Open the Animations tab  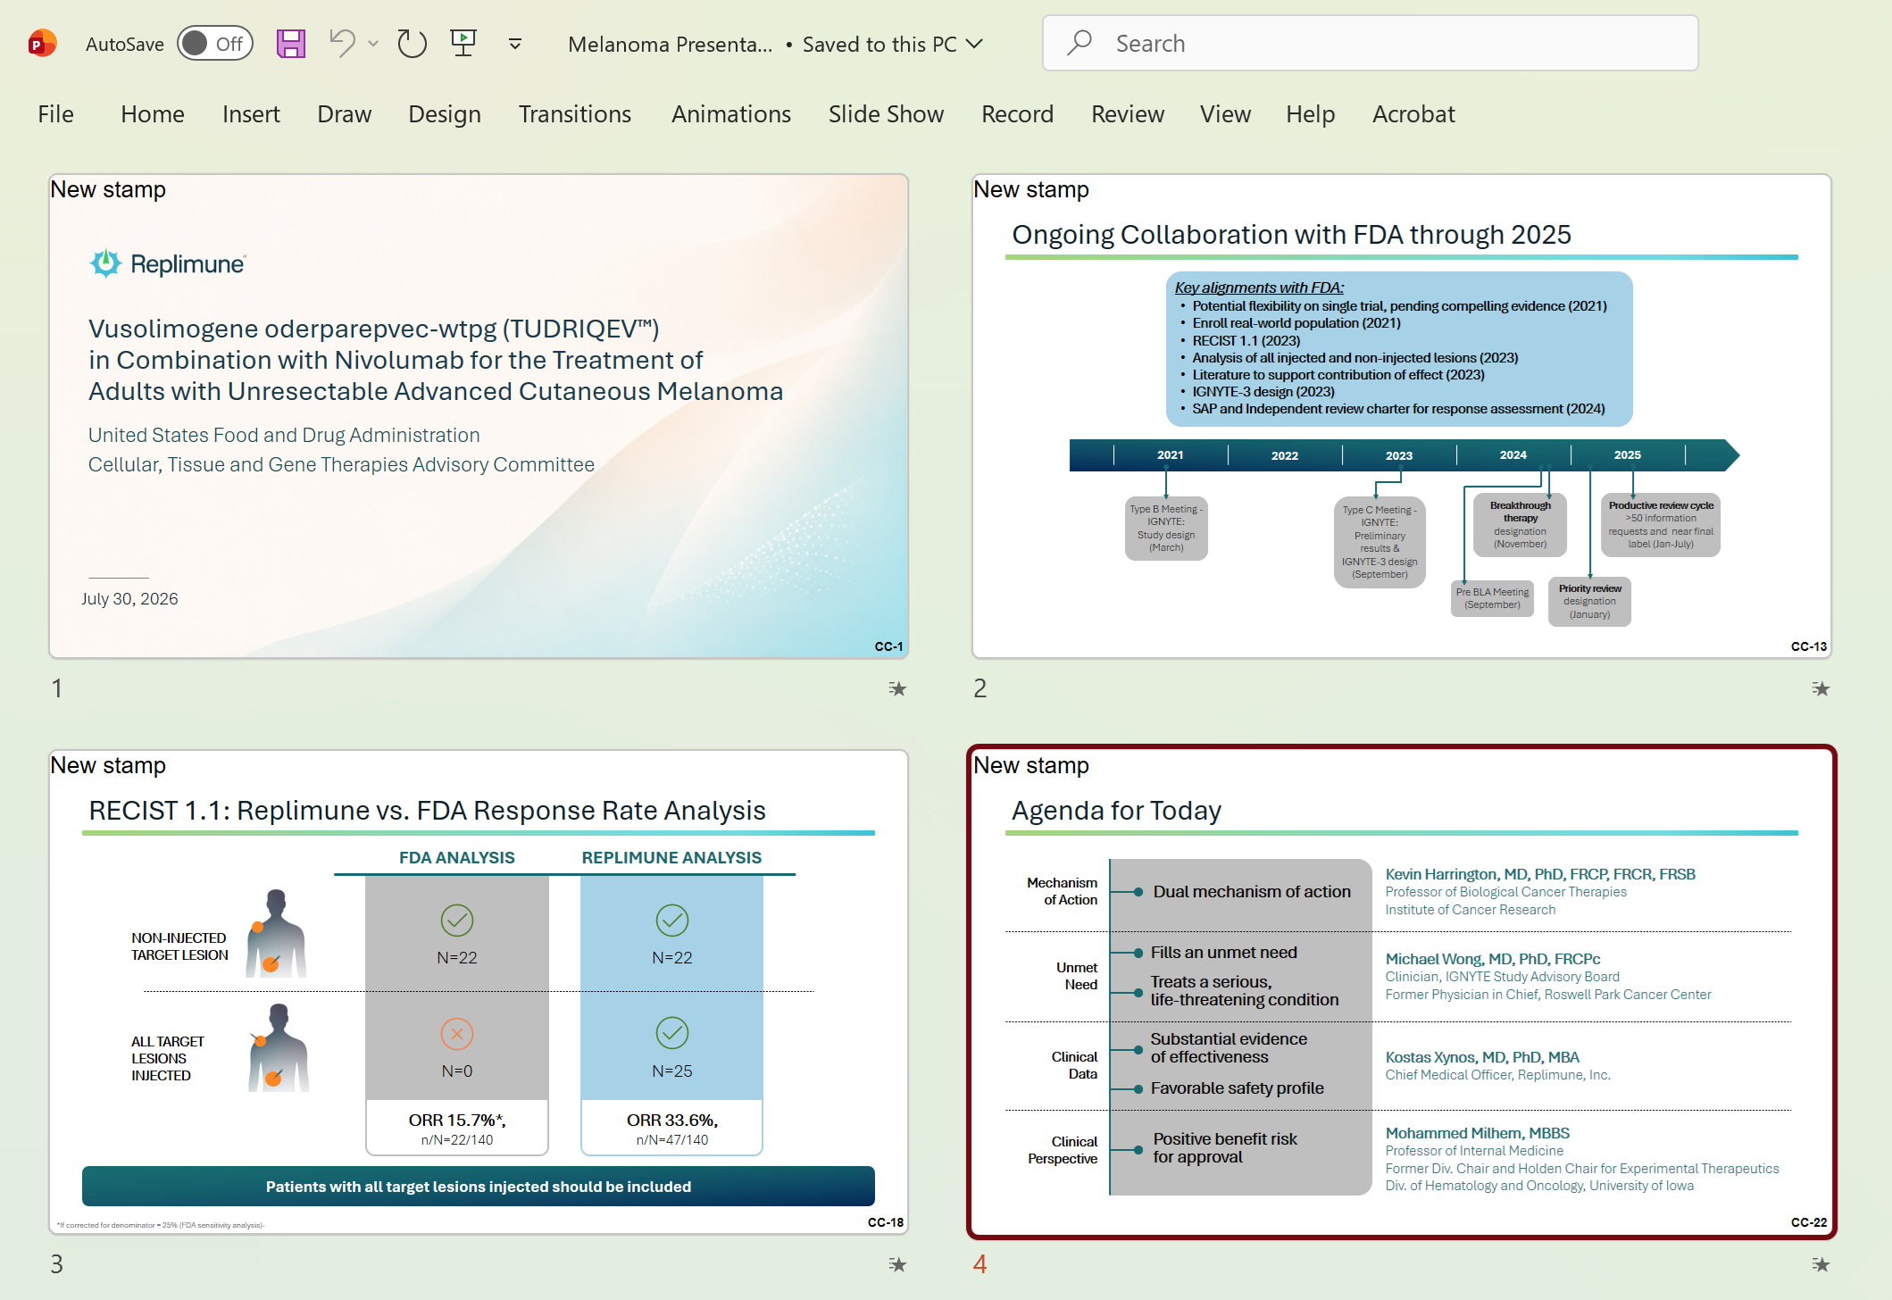(x=731, y=114)
